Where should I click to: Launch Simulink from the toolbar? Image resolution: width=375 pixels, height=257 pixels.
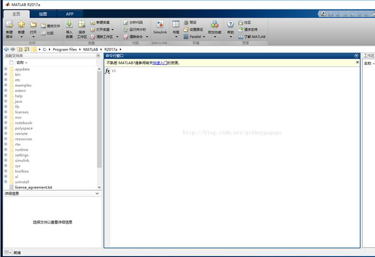coord(160,27)
